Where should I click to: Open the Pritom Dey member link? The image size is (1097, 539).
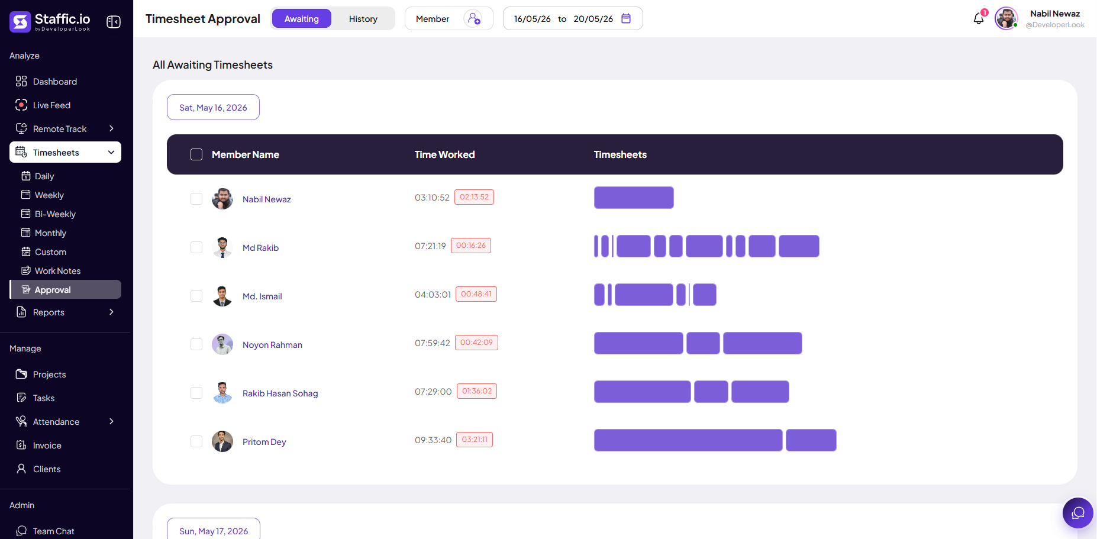(264, 442)
